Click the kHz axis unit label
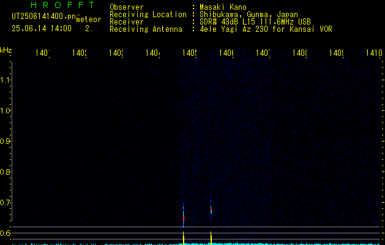 [6, 50]
